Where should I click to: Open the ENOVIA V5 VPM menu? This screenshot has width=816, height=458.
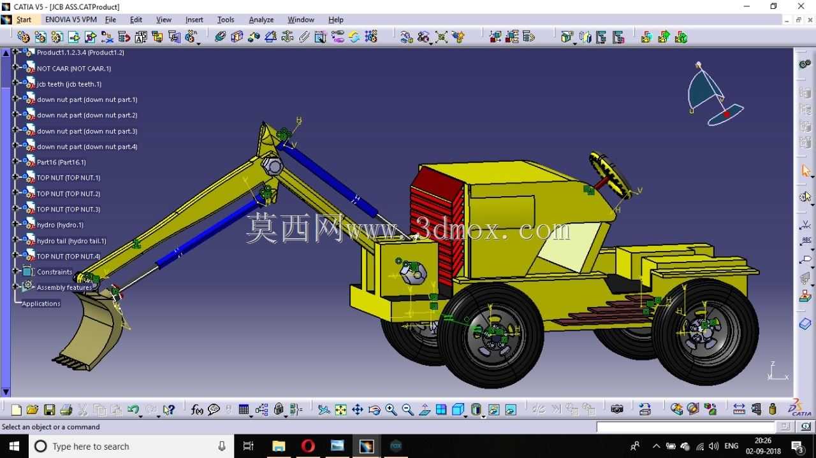point(71,20)
